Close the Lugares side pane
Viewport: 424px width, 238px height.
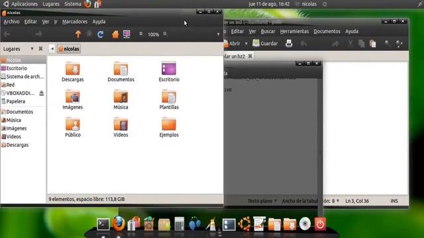point(40,48)
